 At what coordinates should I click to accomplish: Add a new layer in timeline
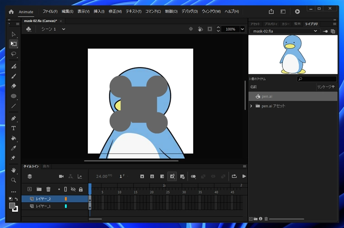[29, 189]
